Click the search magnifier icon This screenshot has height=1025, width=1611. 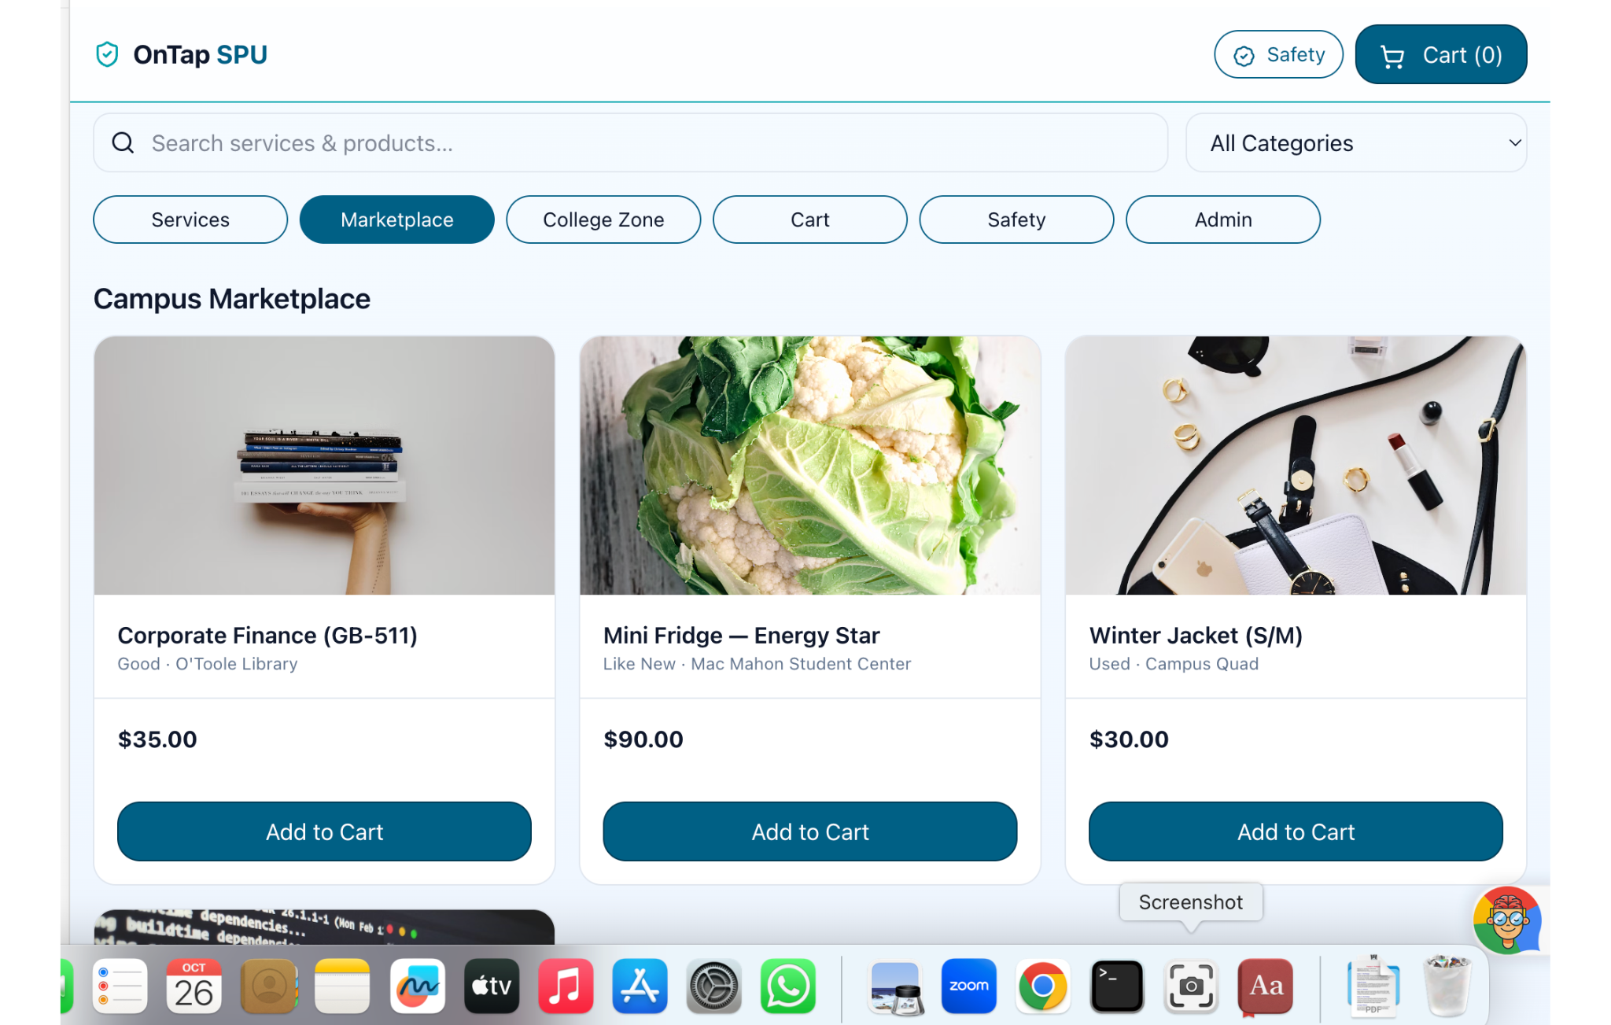coord(123,142)
